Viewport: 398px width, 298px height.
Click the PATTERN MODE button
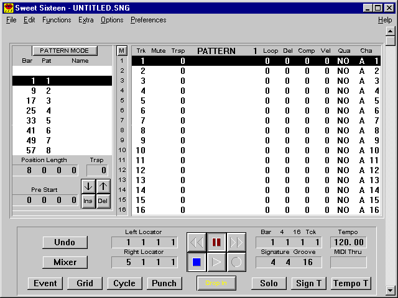click(65, 51)
